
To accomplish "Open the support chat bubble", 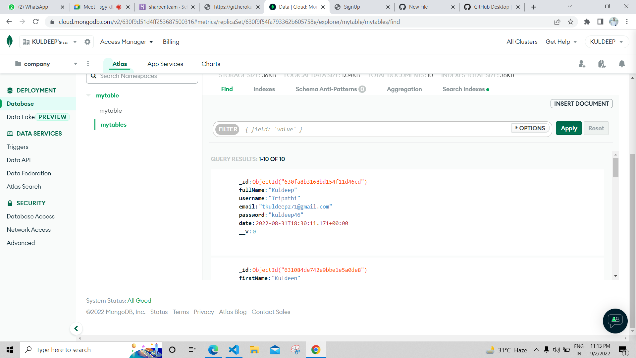I will pyautogui.click(x=615, y=321).
